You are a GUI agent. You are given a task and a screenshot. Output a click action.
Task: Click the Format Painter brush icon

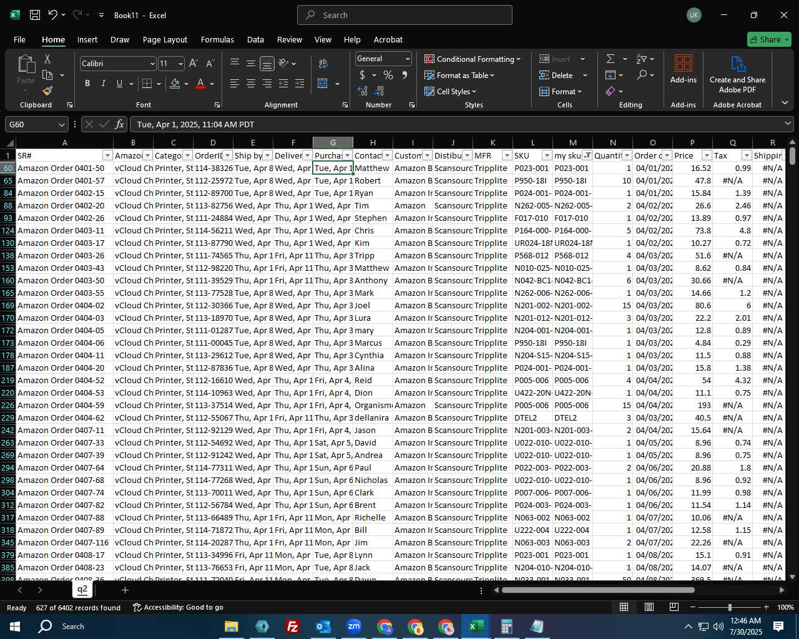coord(47,90)
